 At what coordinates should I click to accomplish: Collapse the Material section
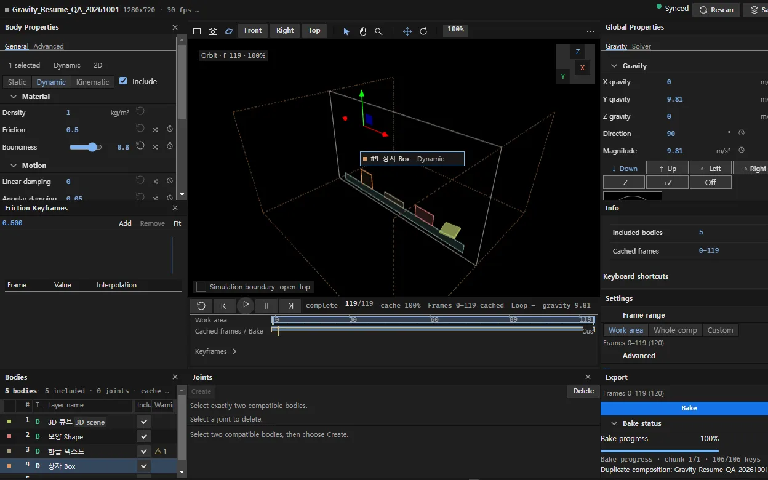(x=14, y=97)
